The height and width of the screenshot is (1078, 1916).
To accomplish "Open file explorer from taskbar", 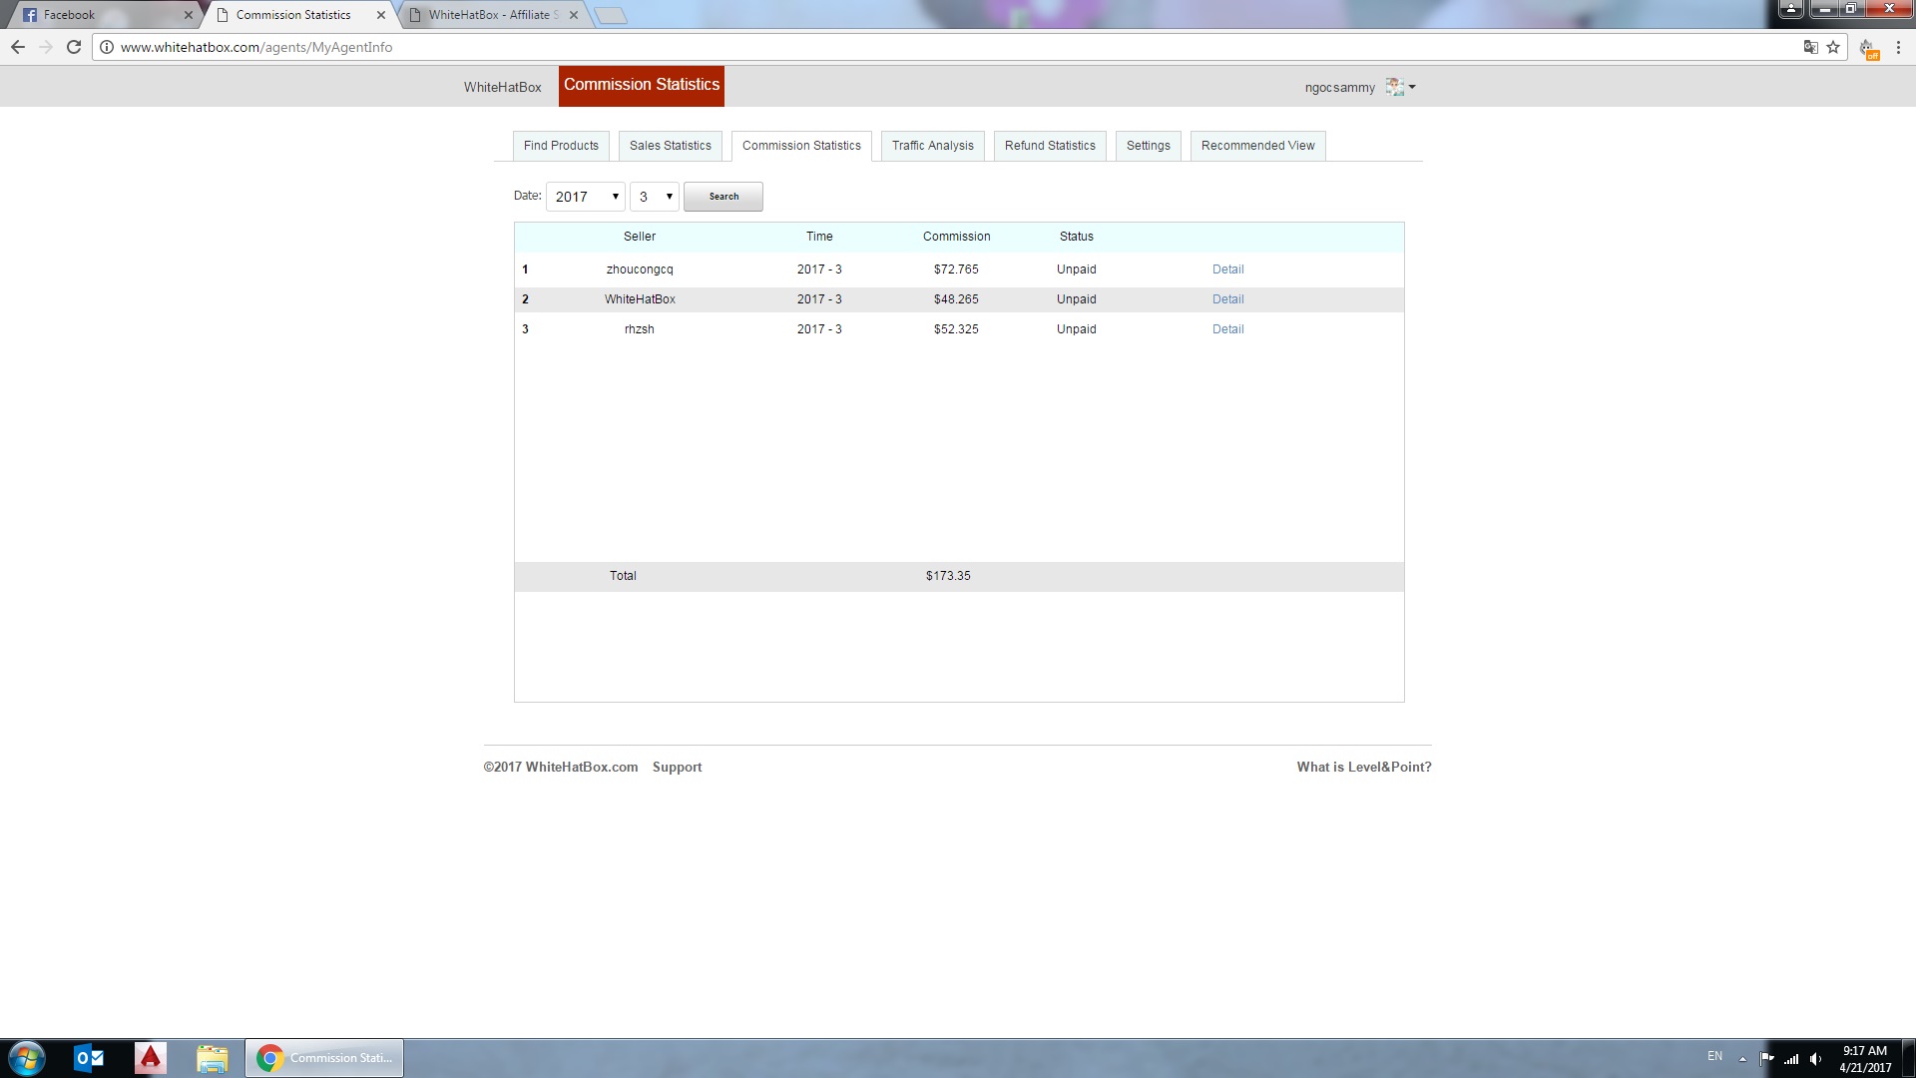I will [x=212, y=1058].
